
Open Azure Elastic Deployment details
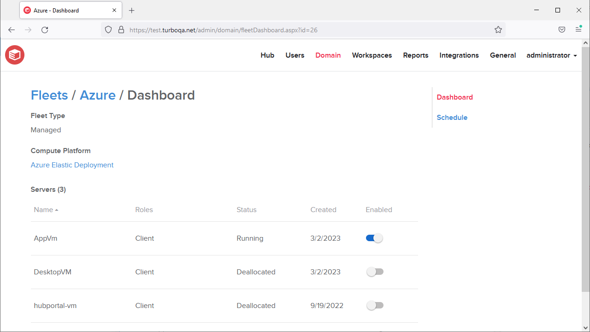[x=72, y=165]
